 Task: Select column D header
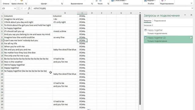(x=92, y=13)
